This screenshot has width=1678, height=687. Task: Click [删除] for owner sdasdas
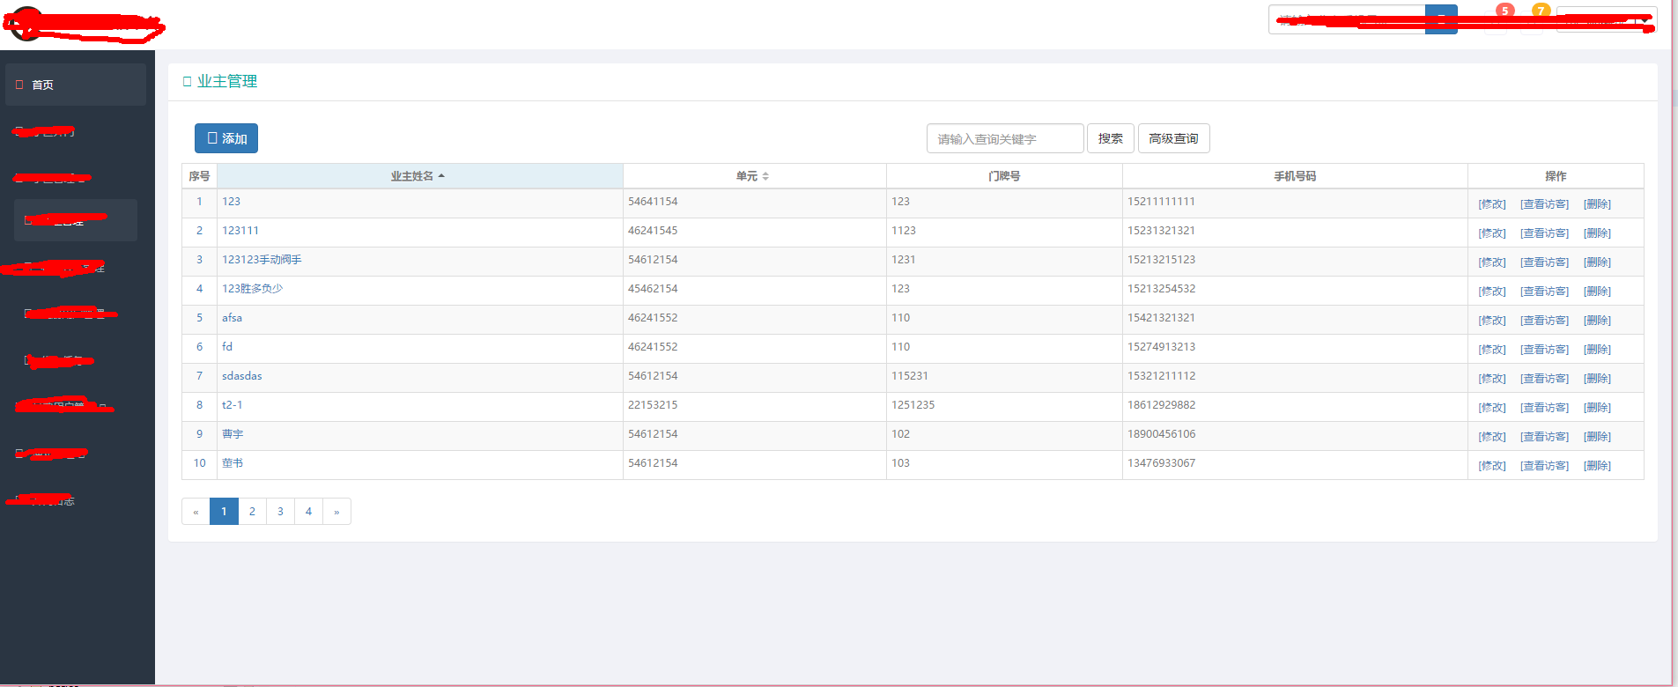click(1597, 379)
